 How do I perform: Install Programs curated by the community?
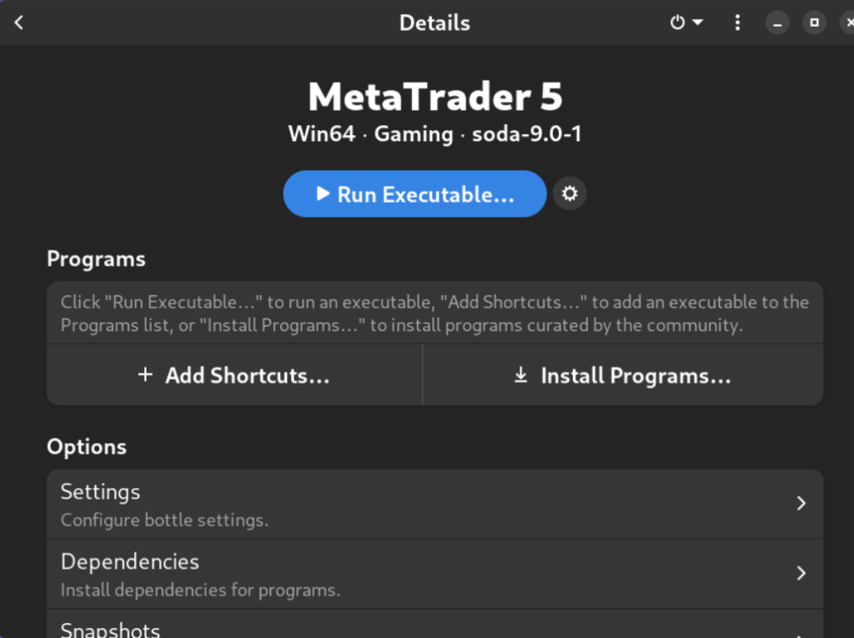pyautogui.click(x=623, y=375)
